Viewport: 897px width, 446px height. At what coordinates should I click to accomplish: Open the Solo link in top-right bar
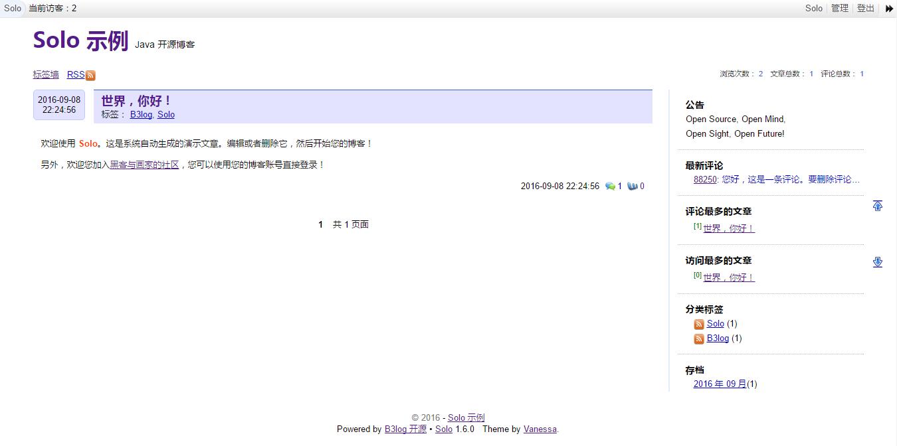814,8
